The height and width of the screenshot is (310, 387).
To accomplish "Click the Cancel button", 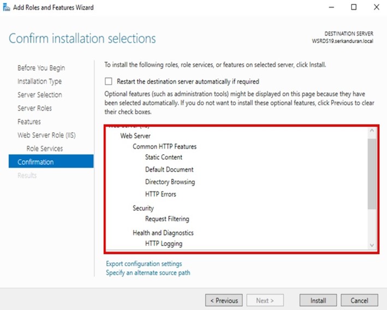I will pyautogui.click(x=359, y=300).
